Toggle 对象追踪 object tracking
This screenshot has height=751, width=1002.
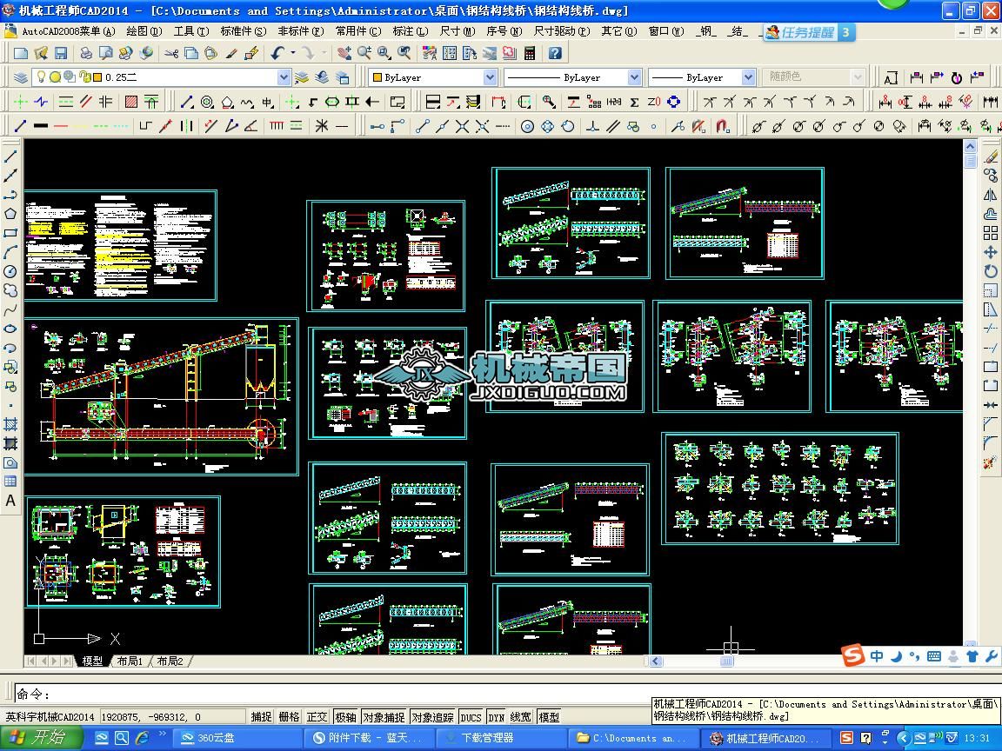[432, 716]
